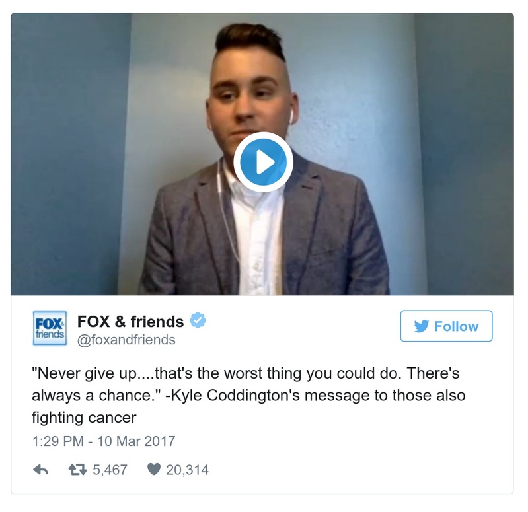
Task: Follow the FOX & friends account
Action: coord(446,326)
